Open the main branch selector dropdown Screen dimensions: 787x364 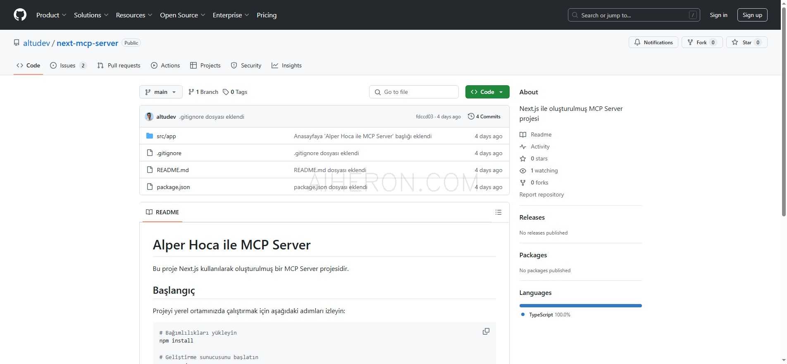point(161,92)
